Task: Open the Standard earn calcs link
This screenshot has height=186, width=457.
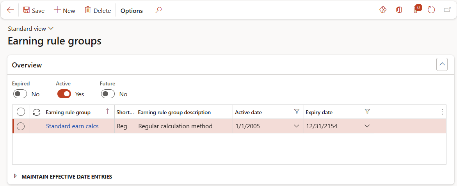Action: 72,126
